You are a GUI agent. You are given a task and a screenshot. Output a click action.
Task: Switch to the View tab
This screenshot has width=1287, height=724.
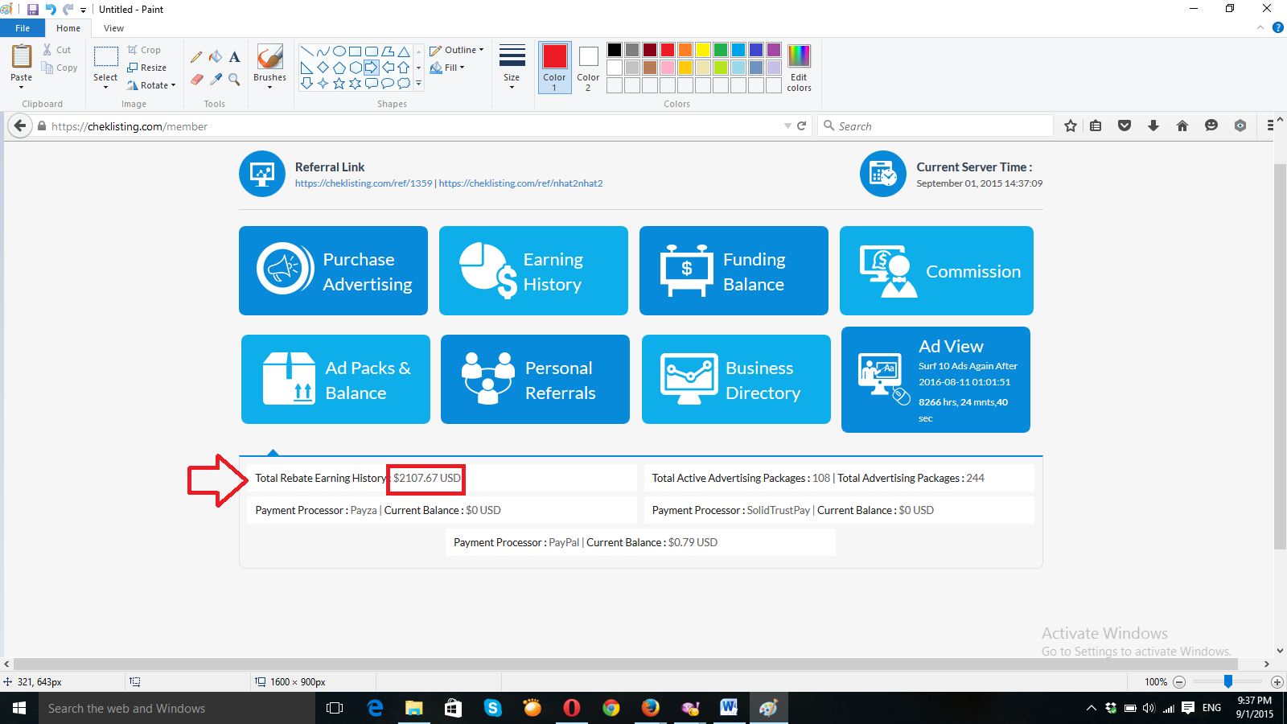coord(113,28)
